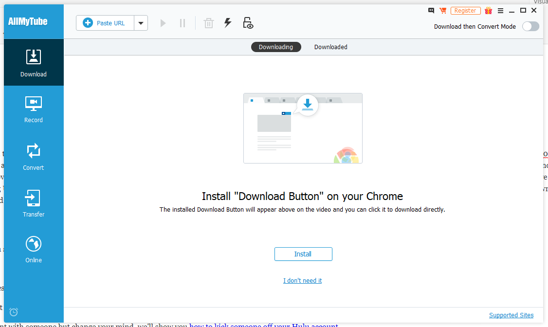Switch to the Downloading tab
The width and height of the screenshot is (548, 327).
point(276,47)
